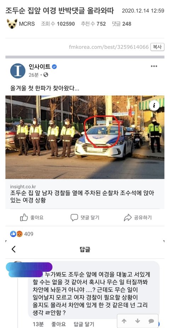Image resolution: width=170 pixels, height=328 pixels.
Task: Open the three-dot post options menu
Action: coord(154,66)
